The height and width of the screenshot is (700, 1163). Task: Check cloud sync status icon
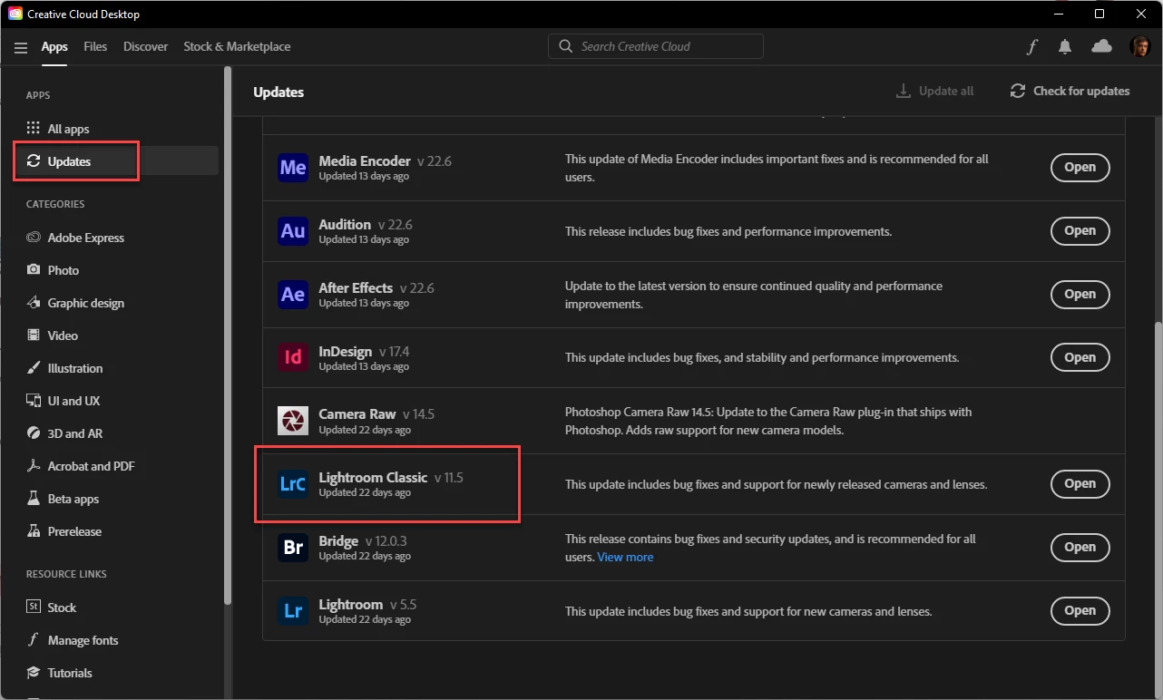click(1101, 46)
